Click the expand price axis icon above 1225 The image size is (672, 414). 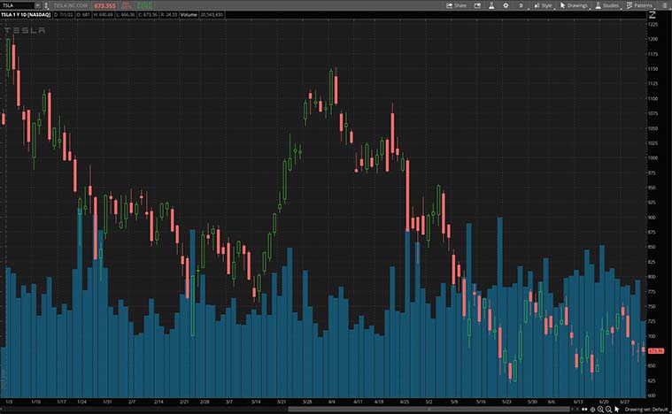(653, 15)
